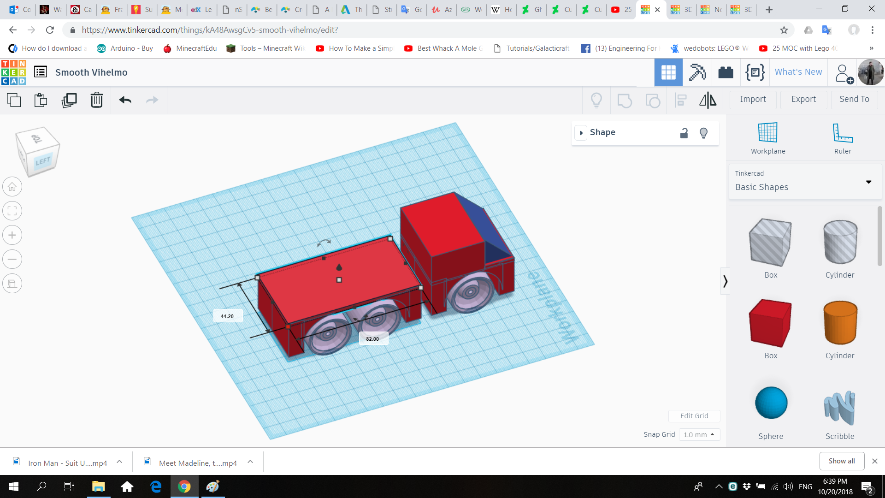Toggle orthographic perspective view button
Image resolution: width=885 pixels, height=498 pixels.
[x=12, y=284]
